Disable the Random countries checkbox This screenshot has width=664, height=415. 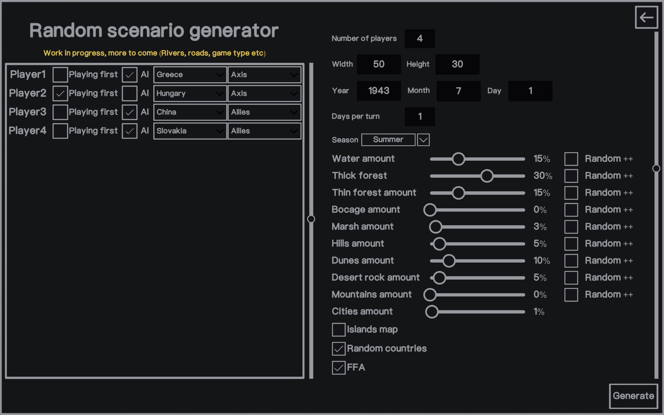tap(339, 349)
